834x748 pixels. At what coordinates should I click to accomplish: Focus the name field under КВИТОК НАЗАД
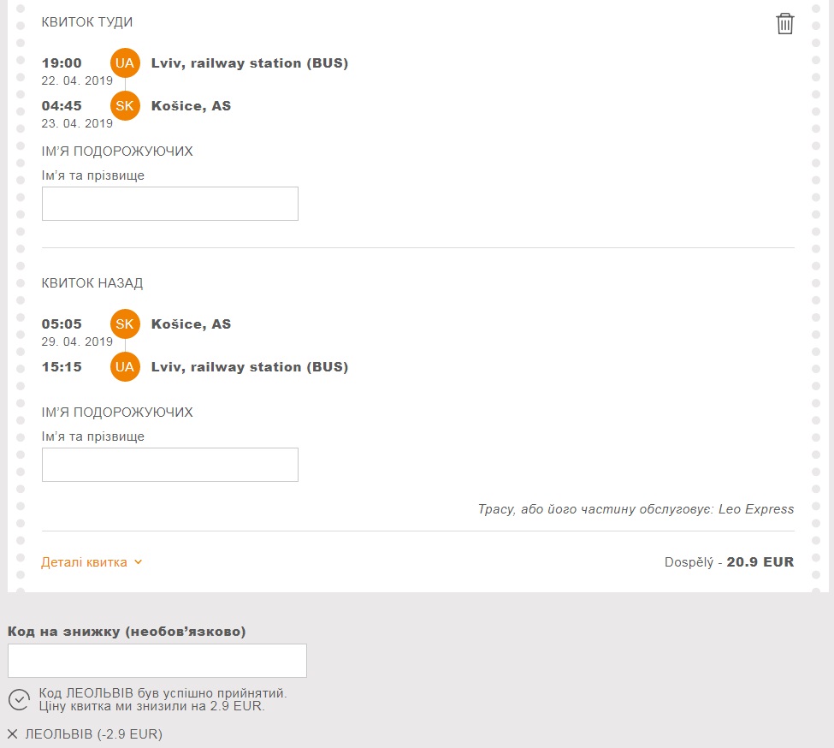(169, 465)
